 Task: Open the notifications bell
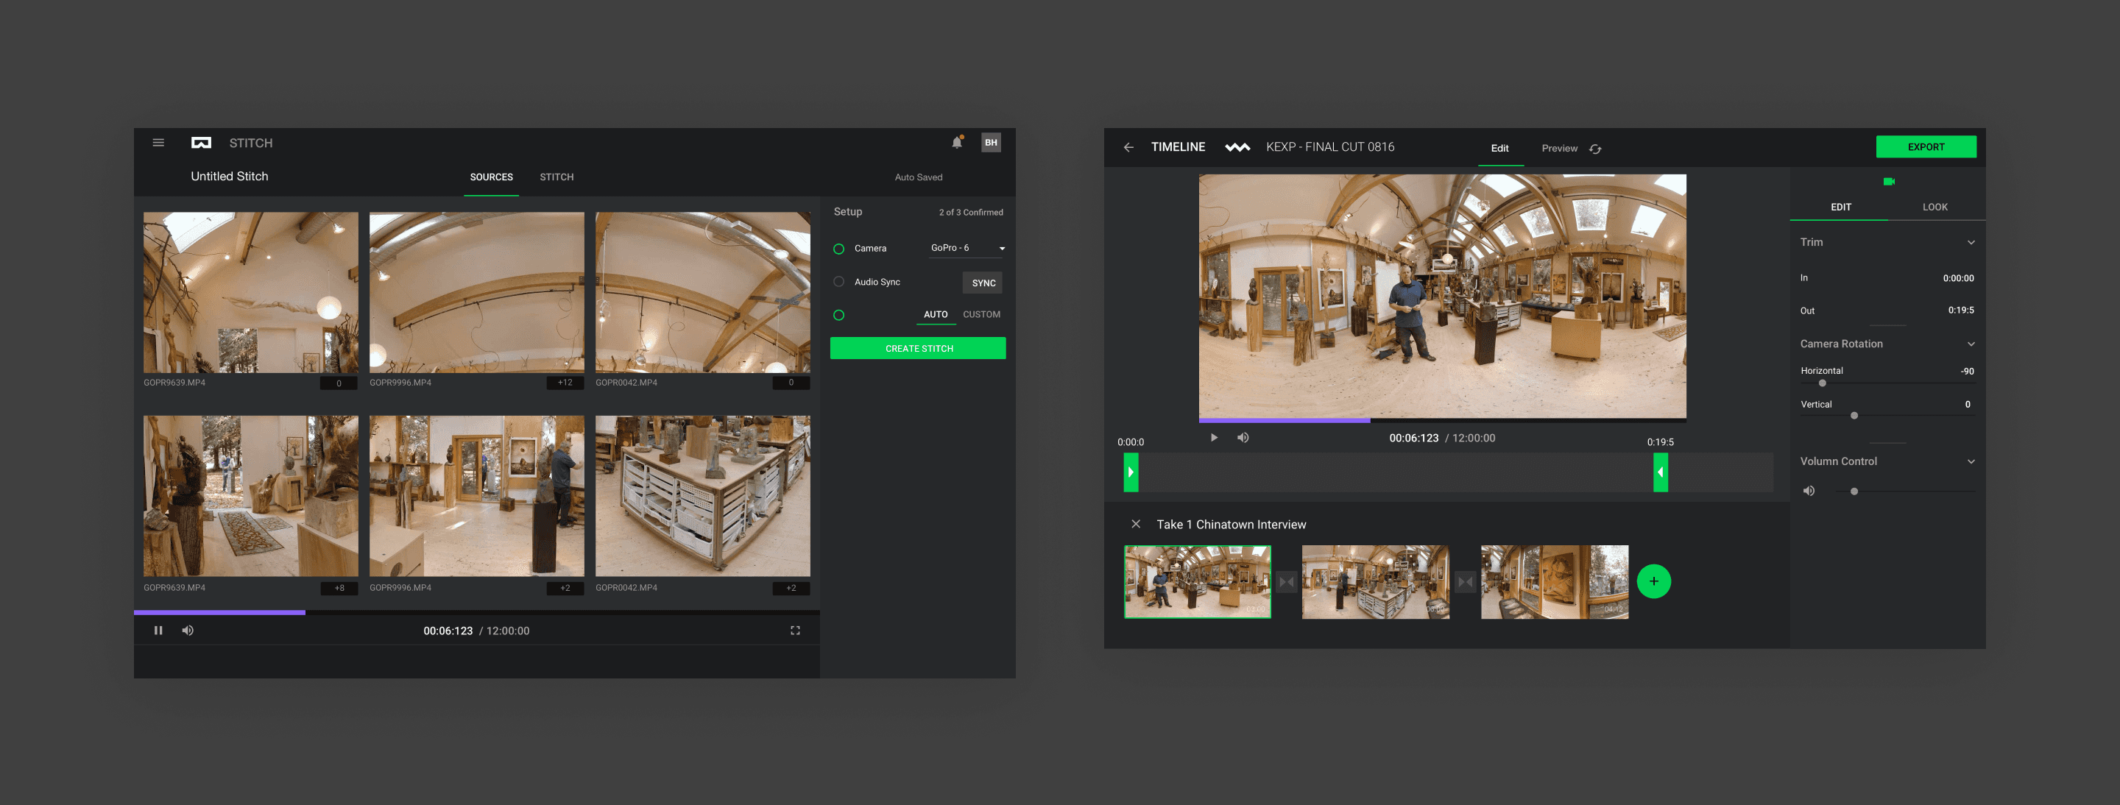[x=956, y=142]
